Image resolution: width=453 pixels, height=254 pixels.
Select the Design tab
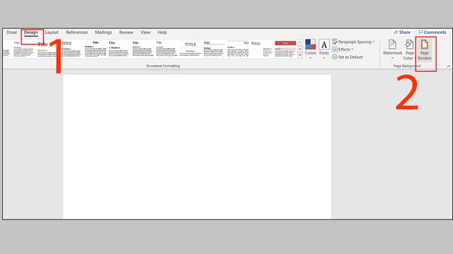[31, 32]
